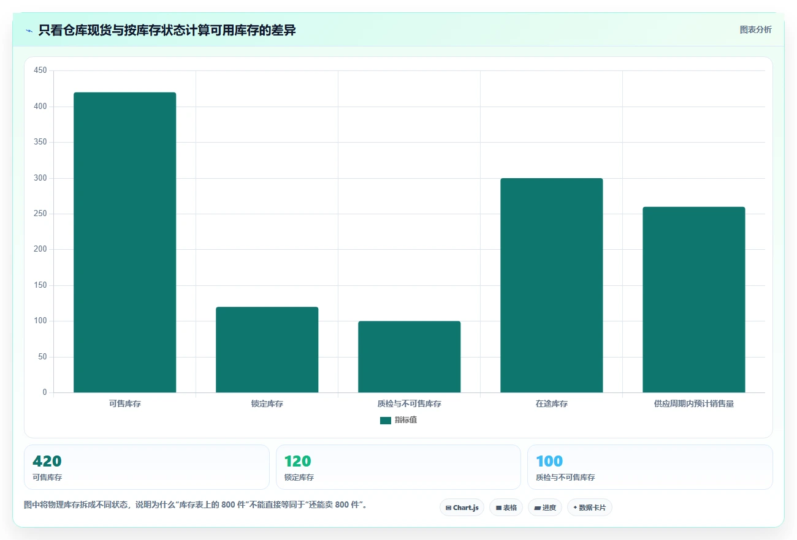797x540 pixels.
Task: Click the 120 锁定库存 data card
Action: pos(398,467)
